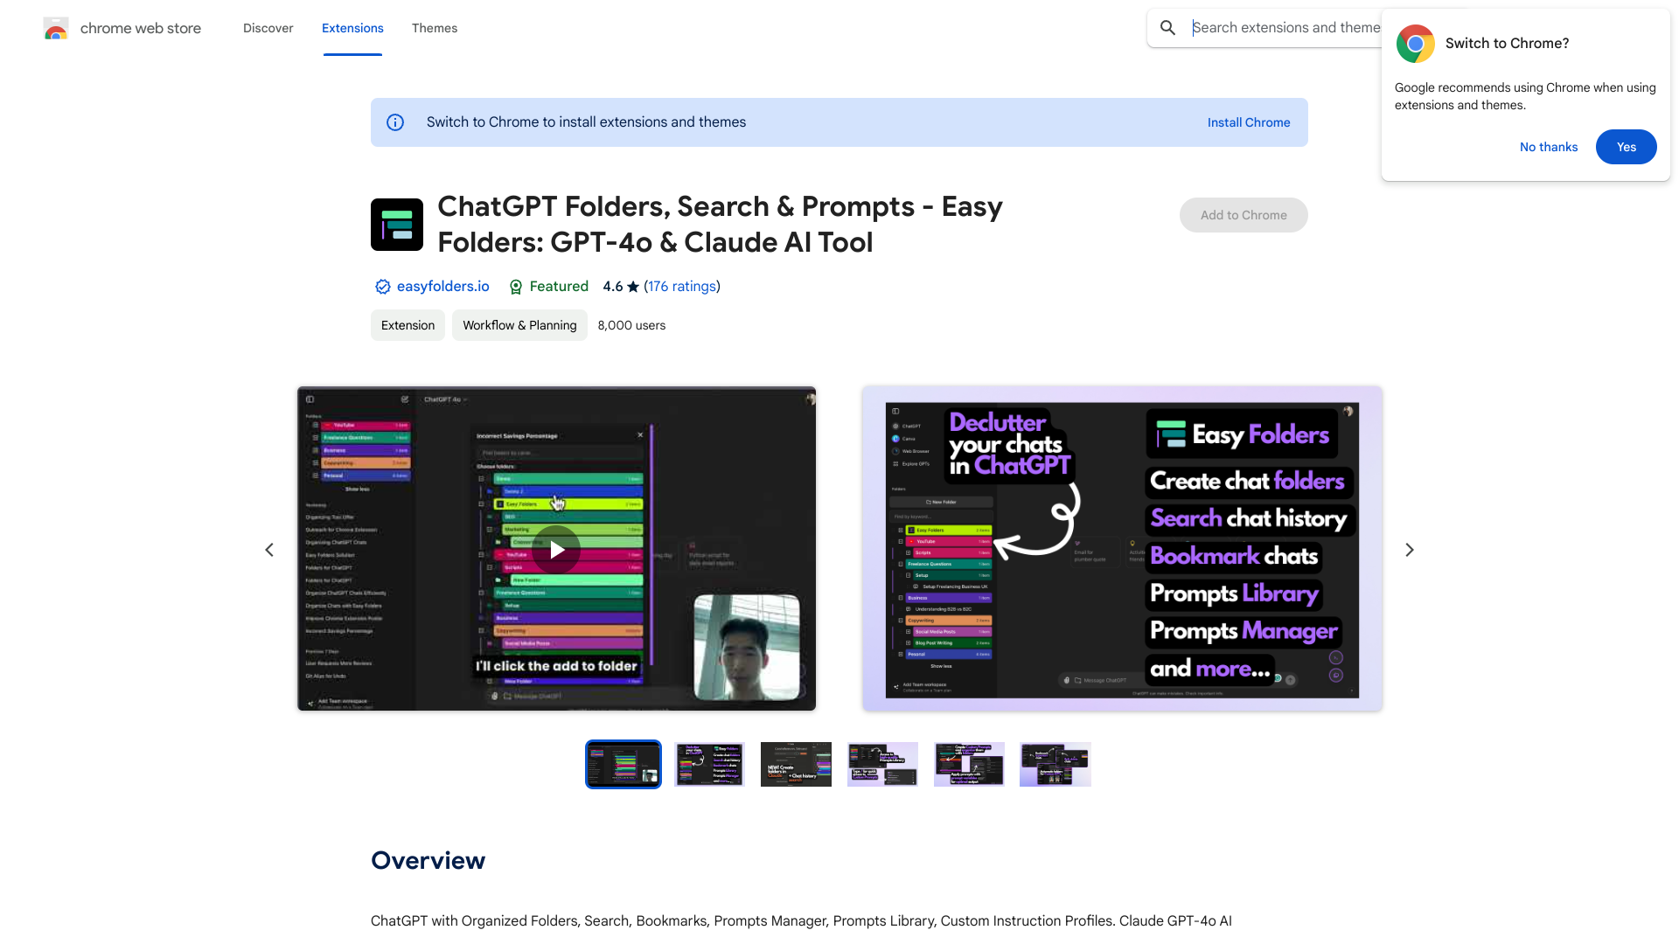Viewport: 1679px width, 944px height.
Task: Click the Add to Chrome button
Action: pyautogui.click(x=1244, y=214)
